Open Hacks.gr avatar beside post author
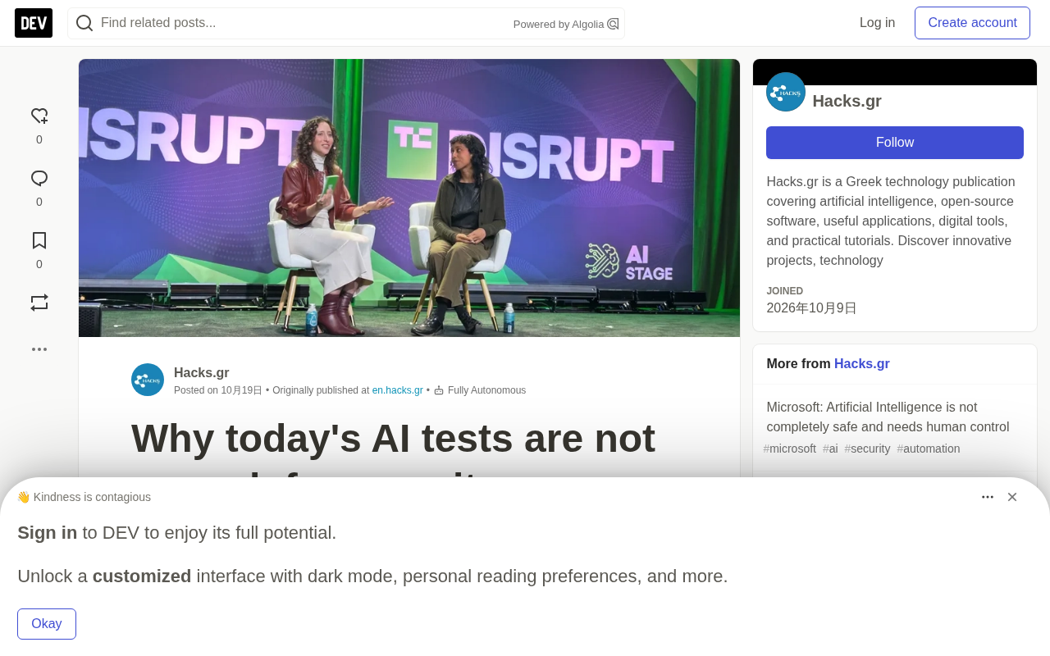Screen dimensions: 1050x656 (148, 380)
